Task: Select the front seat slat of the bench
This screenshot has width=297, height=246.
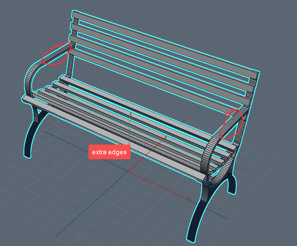Action: coord(114,138)
